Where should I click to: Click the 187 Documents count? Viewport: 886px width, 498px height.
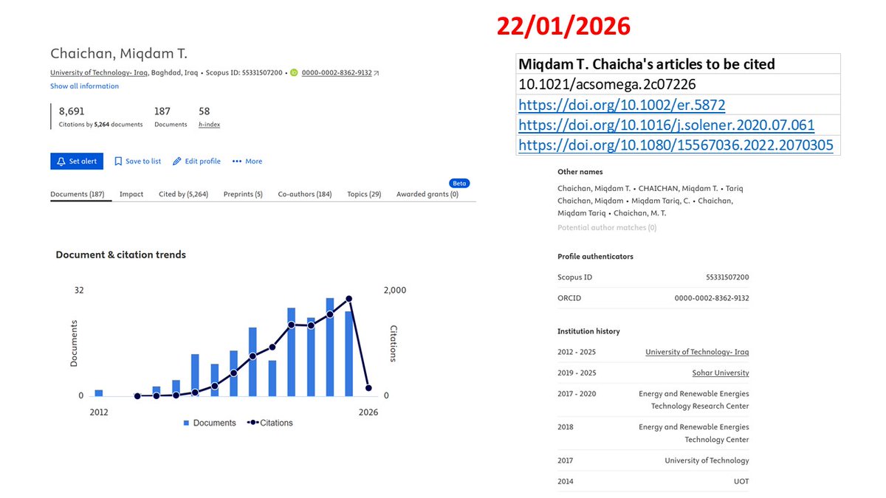point(162,111)
